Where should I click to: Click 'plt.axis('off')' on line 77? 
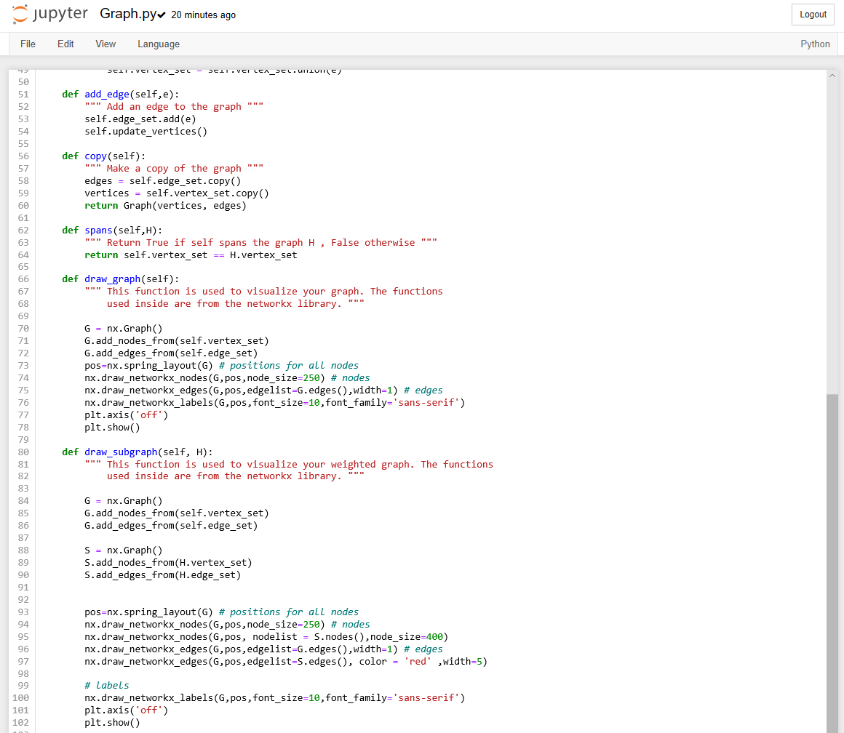pos(126,415)
